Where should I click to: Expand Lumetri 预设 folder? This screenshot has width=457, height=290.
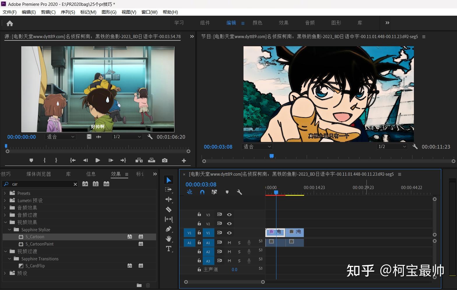point(5,200)
